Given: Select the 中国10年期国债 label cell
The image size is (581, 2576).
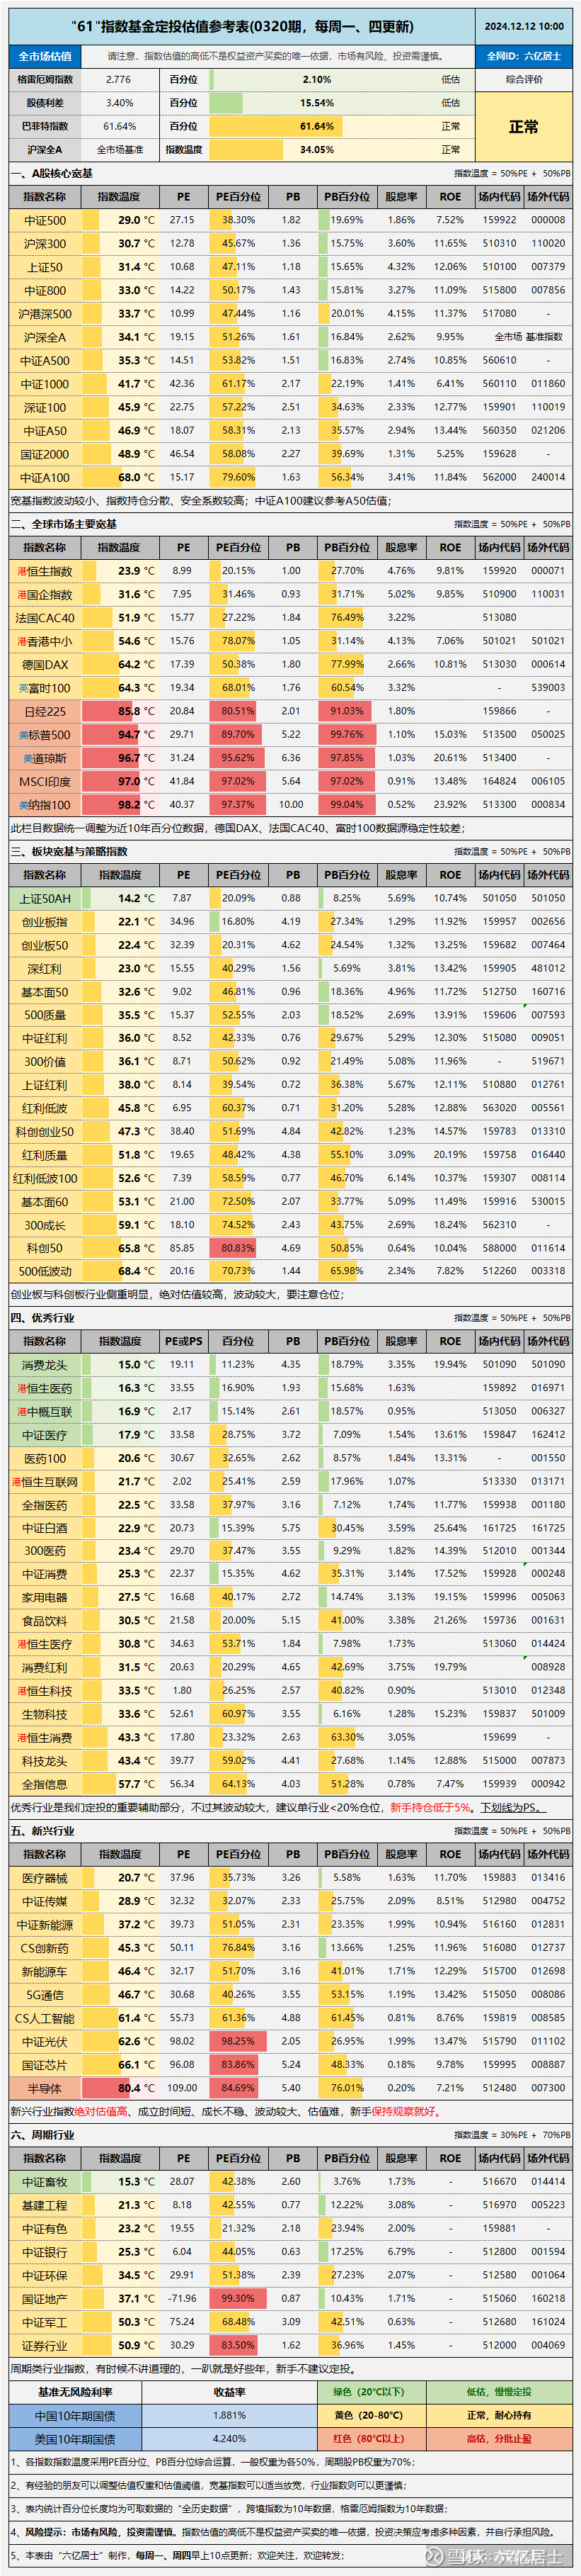Looking at the screenshot, I should coord(76,2415).
